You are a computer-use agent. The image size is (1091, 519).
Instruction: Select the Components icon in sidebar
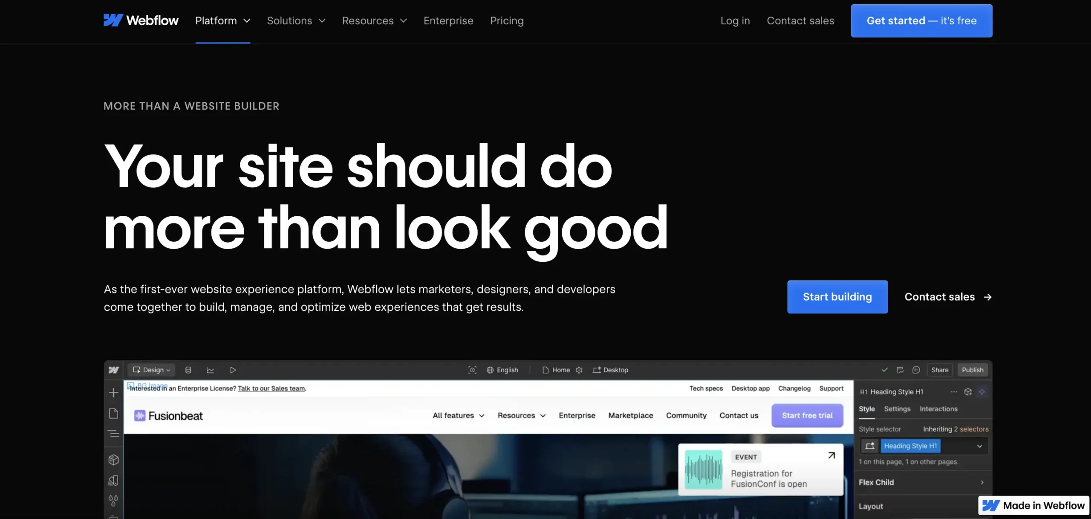point(113,460)
